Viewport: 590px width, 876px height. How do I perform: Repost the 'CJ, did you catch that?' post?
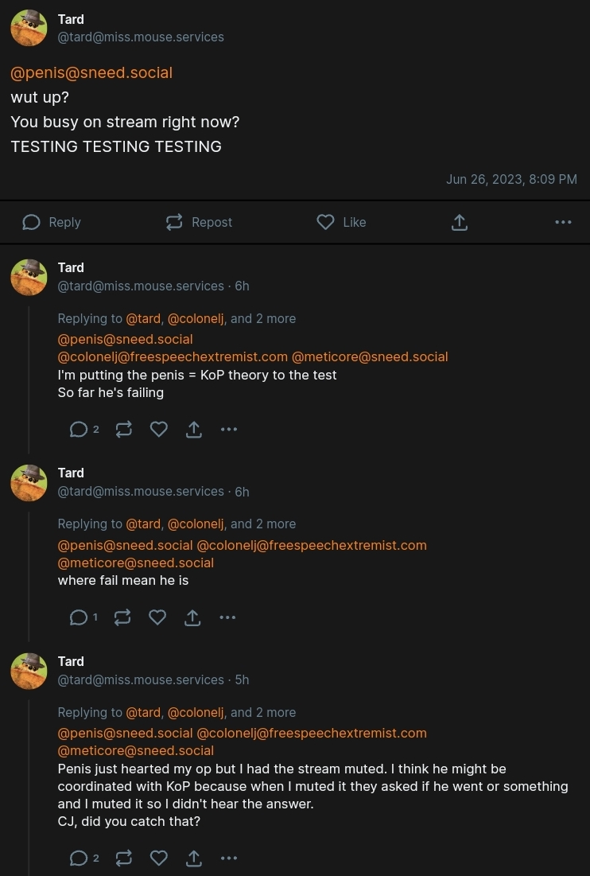[124, 858]
